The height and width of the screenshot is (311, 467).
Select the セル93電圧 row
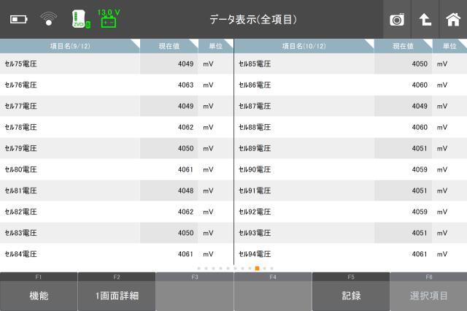point(350,233)
